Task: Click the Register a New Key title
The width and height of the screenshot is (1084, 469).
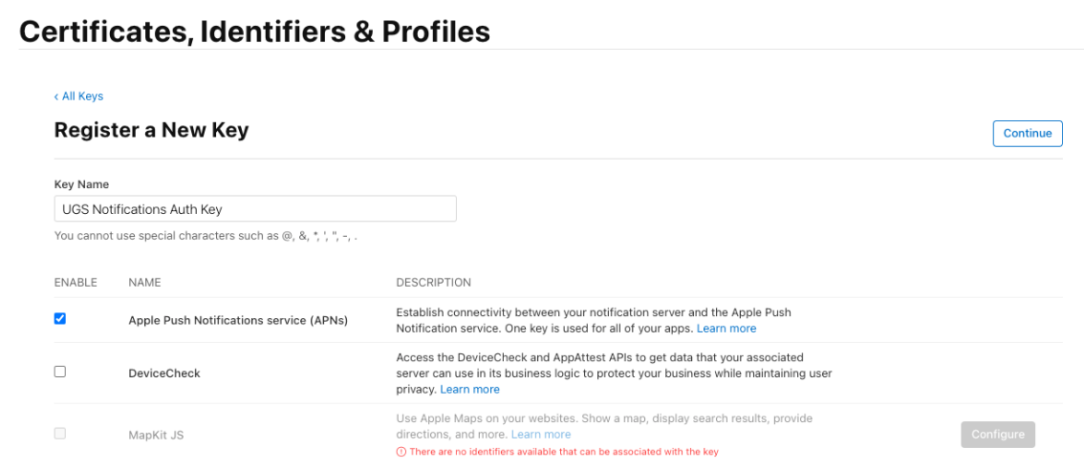Action: [x=151, y=131]
